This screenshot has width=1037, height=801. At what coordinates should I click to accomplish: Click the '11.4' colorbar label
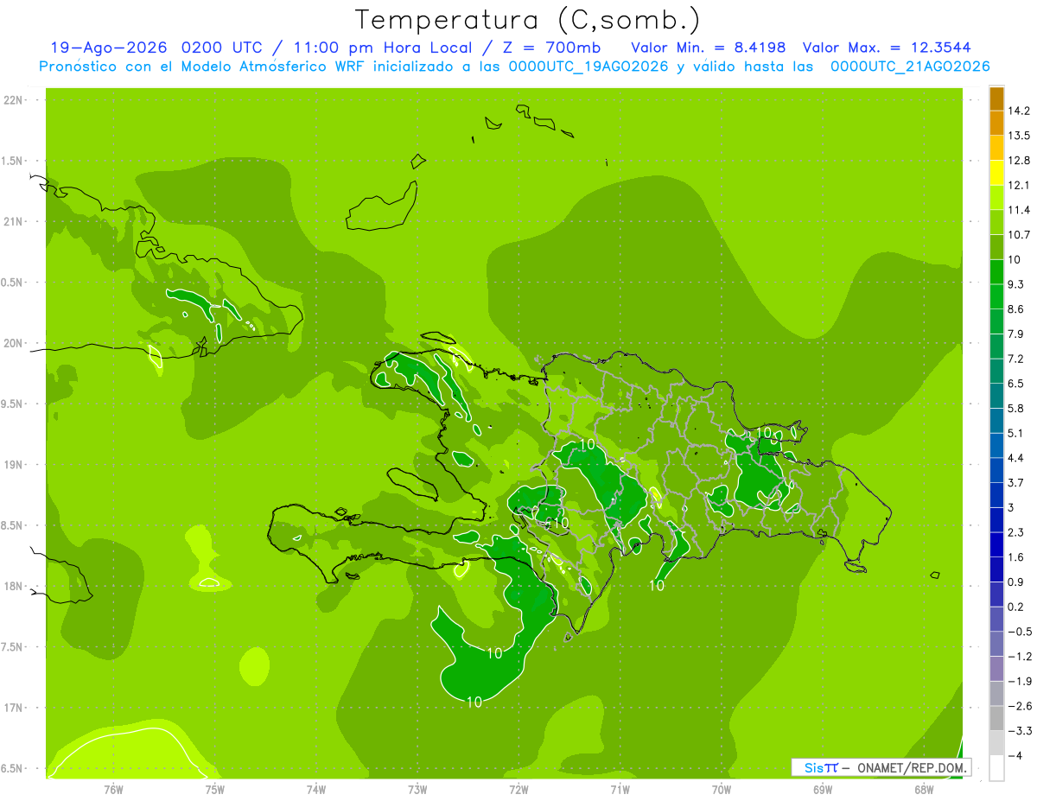[1020, 210]
